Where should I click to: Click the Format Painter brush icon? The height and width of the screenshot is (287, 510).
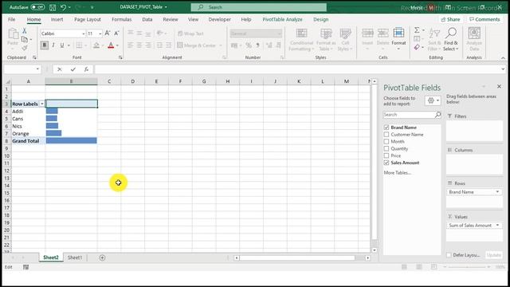click(x=25, y=48)
